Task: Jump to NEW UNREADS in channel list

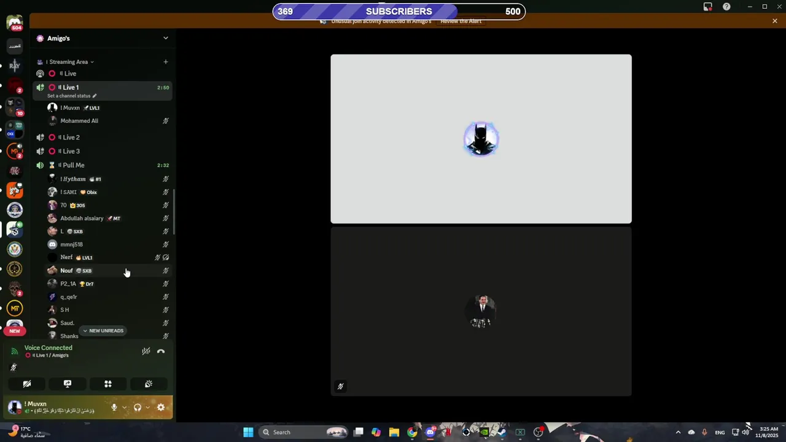Action: pyautogui.click(x=103, y=331)
